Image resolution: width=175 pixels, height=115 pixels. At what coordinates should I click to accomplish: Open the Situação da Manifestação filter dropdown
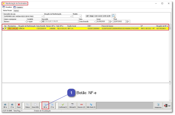coord(71,16)
